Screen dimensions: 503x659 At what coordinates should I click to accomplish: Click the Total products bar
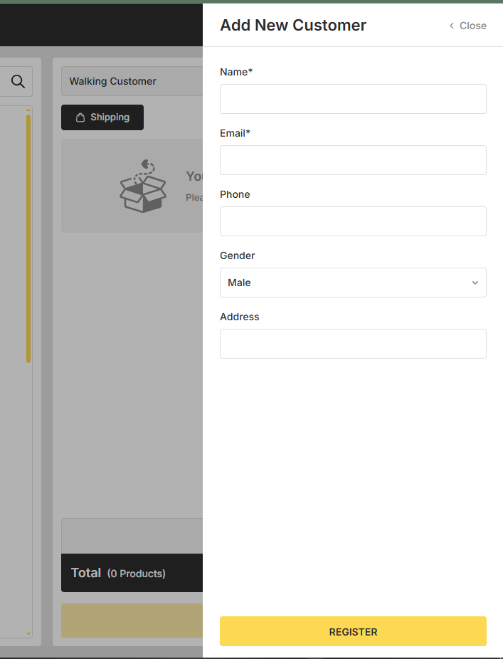[x=132, y=573]
